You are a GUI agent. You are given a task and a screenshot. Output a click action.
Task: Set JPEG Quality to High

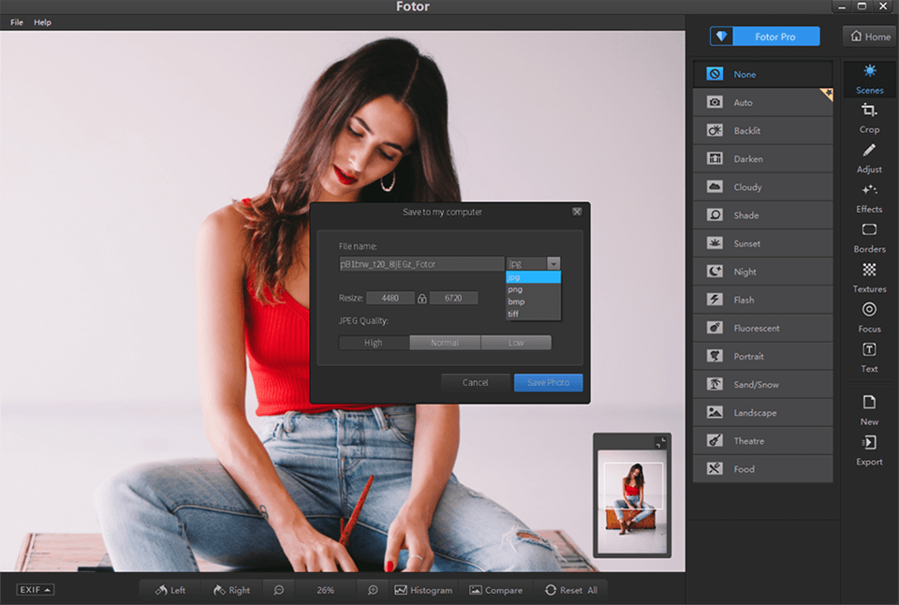pyautogui.click(x=374, y=342)
